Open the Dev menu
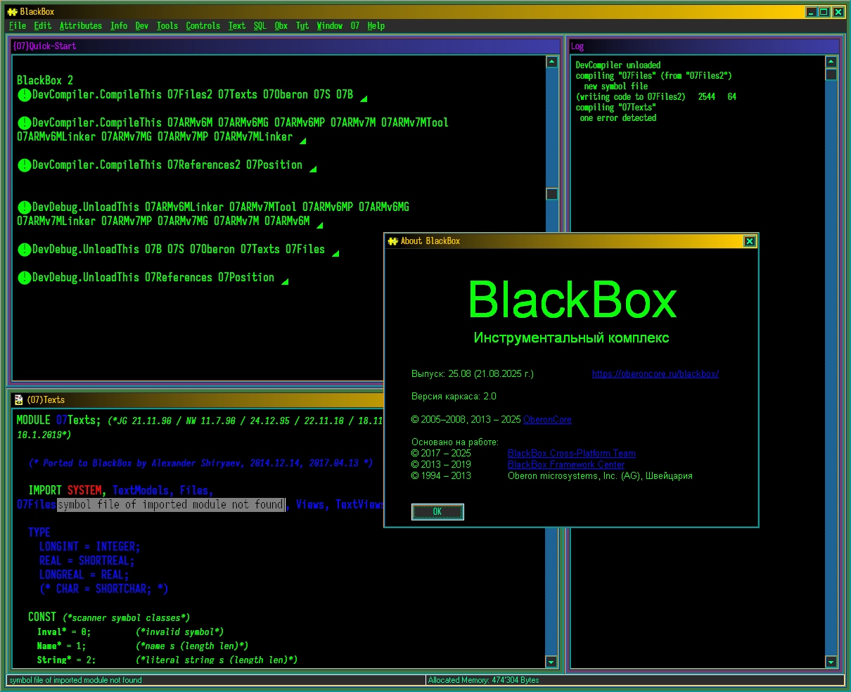Image resolution: width=851 pixels, height=692 pixels. [x=141, y=26]
